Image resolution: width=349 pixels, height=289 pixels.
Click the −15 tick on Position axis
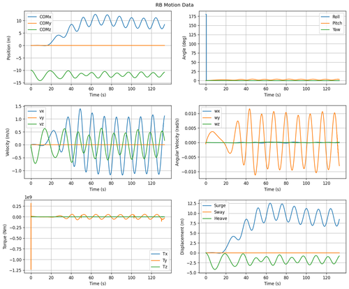[17, 83]
